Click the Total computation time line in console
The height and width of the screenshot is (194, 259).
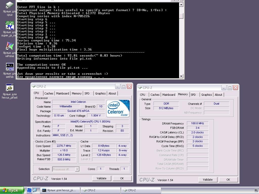[x=70, y=56]
